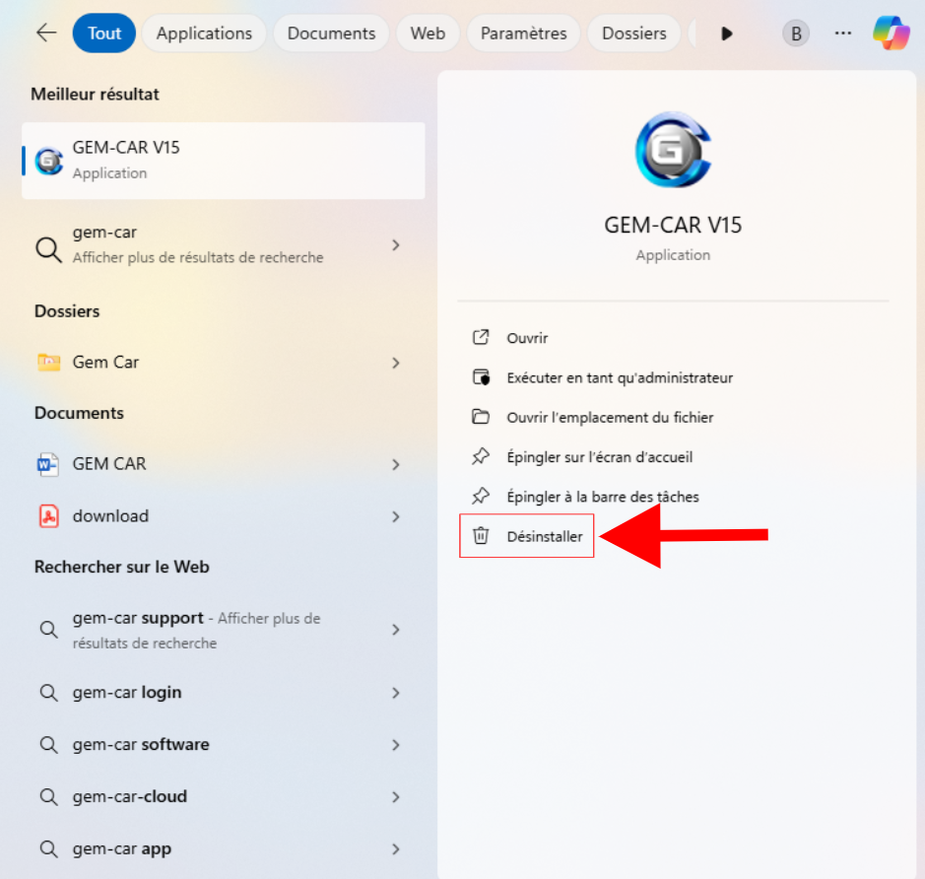
Task: Click the B user account avatar
Action: click(x=796, y=34)
